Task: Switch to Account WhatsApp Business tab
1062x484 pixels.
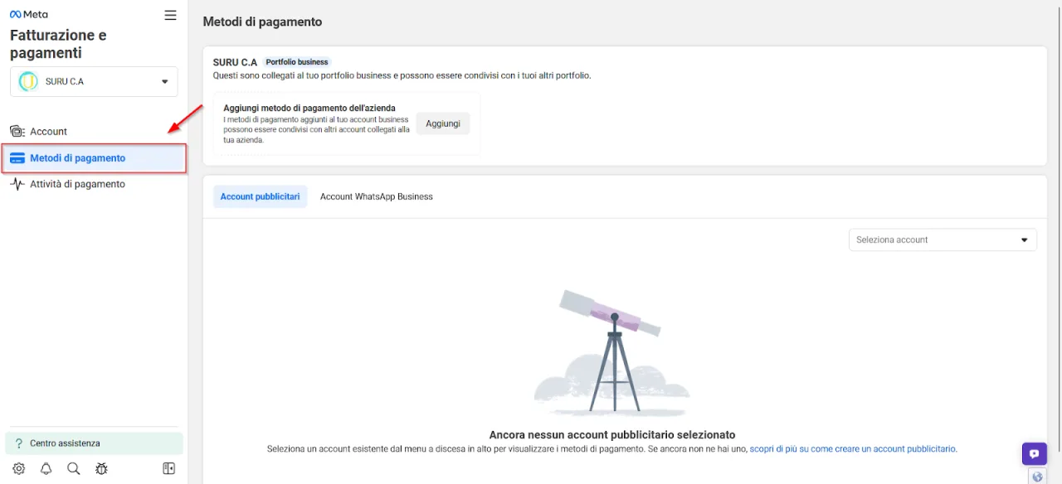Action: tap(377, 196)
